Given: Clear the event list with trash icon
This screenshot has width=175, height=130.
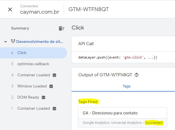Looking at the screenshot, I should pyautogui.click(x=62, y=28).
